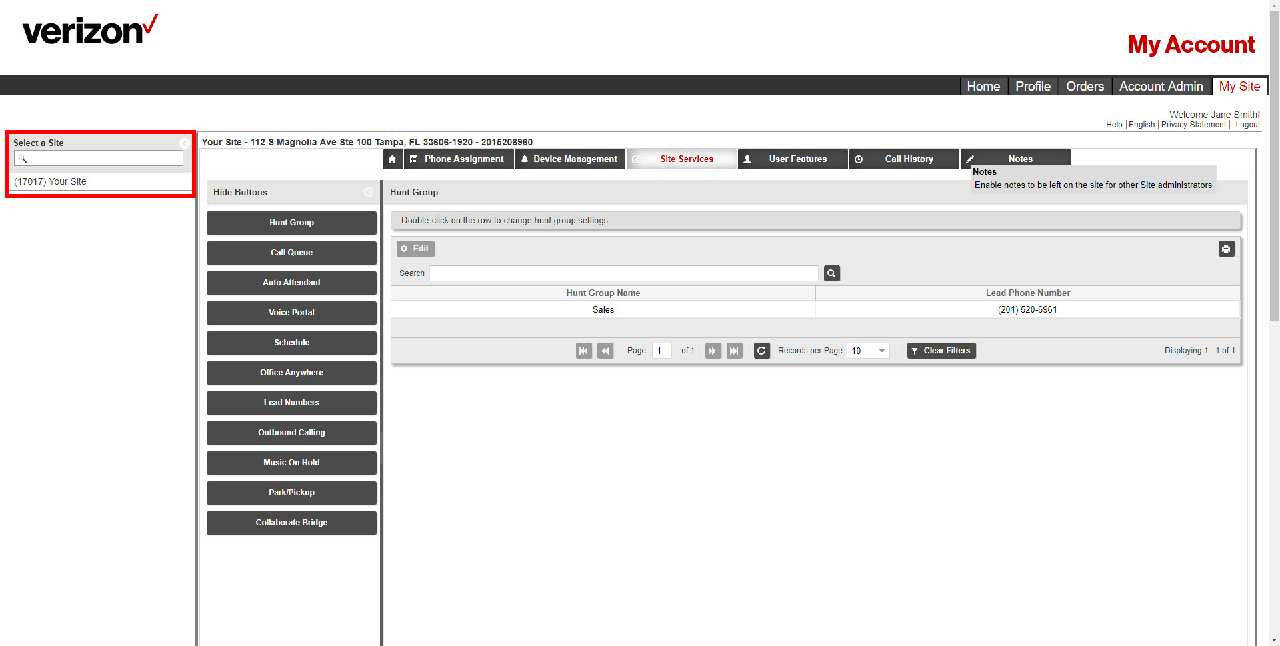1280x646 pixels.
Task: Open Profile in top navigation
Action: pos(1033,87)
